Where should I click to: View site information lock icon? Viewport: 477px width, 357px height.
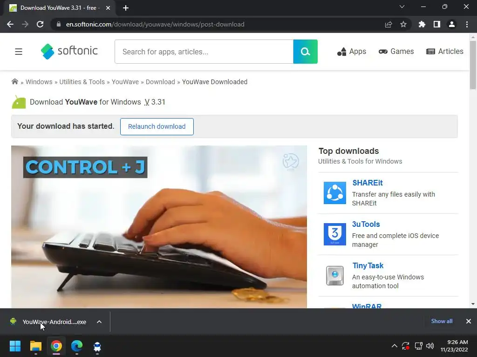[x=59, y=24]
